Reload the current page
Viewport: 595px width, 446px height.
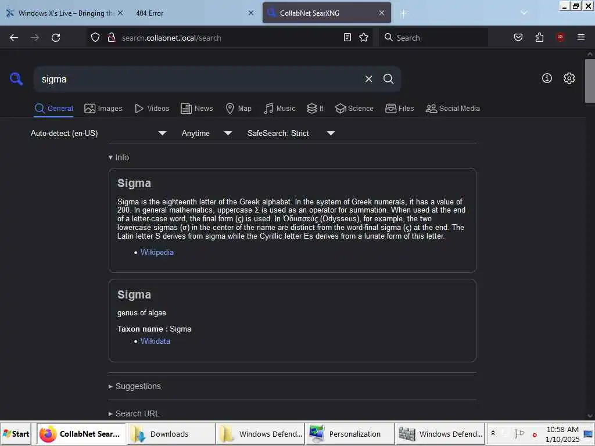click(x=56, y=38)
